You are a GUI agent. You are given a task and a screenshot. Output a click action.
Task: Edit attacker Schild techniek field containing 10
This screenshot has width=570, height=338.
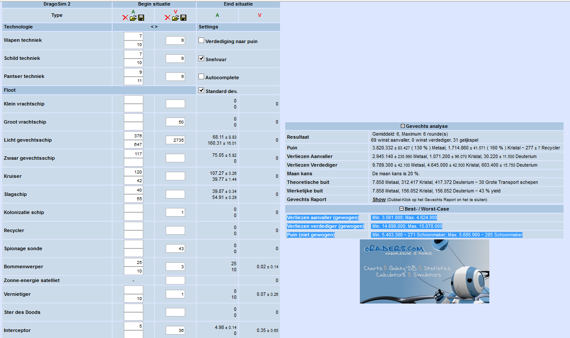click(133, 63)
